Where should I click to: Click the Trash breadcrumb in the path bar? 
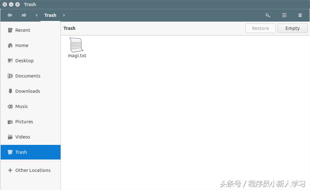(x=50, y=15)
